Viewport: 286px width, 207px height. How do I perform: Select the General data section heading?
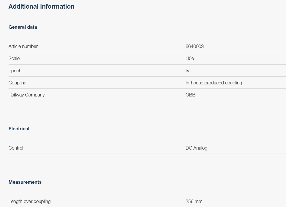(23, 27)
